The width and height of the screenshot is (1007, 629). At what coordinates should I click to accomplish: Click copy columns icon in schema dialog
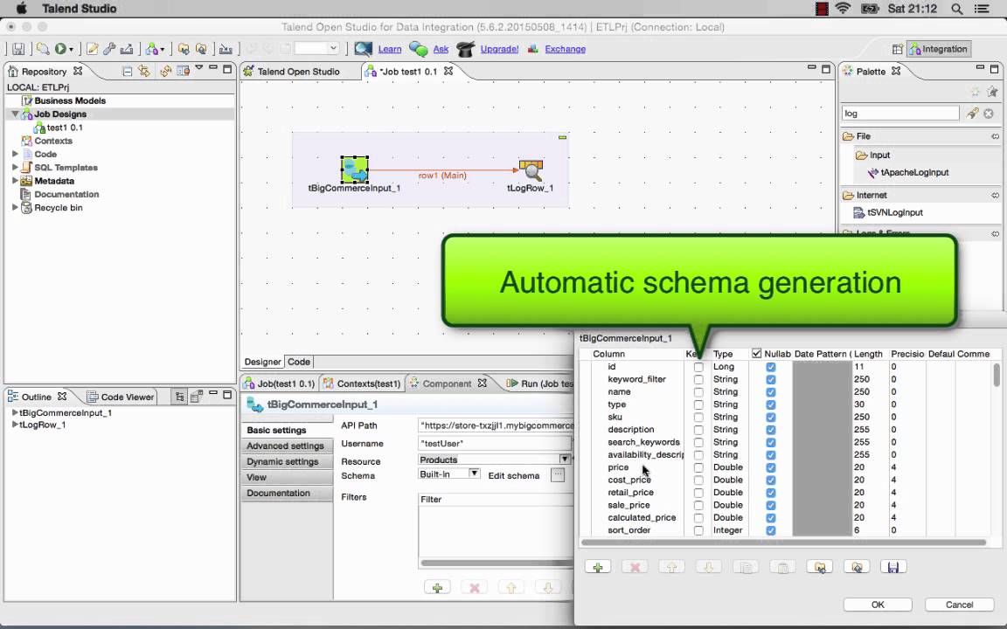[746, 567]
